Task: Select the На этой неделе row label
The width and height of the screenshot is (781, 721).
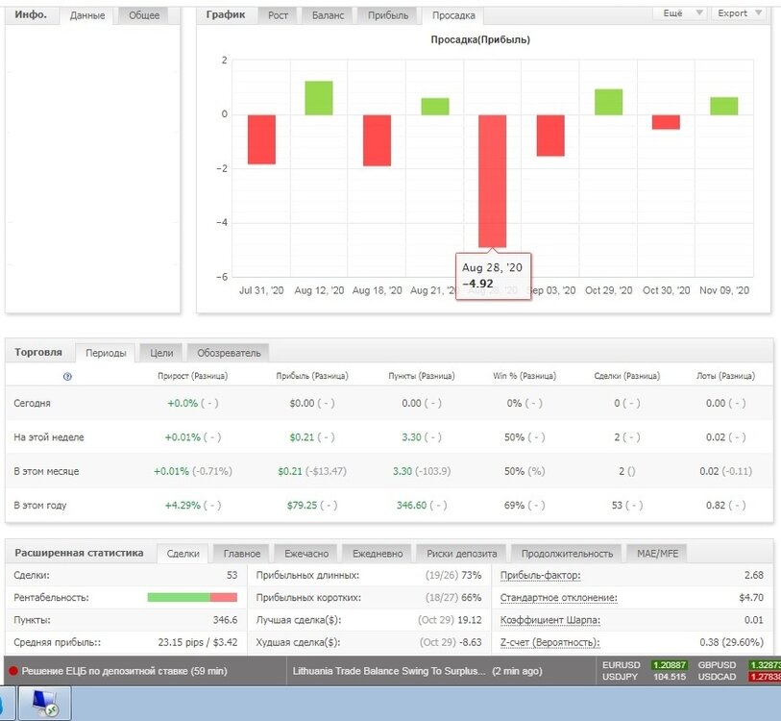Action: pos(49,437)
